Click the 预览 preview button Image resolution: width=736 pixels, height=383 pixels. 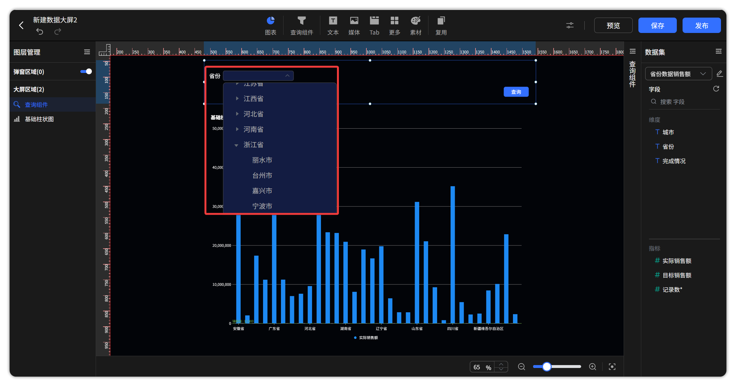tap(613, 25)
